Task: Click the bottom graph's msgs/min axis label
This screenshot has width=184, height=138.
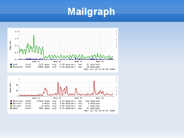Action: [10, 87]
